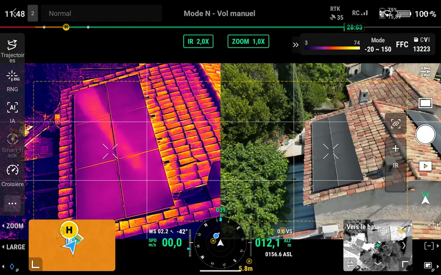This screenshot has width=441, height=275.
Task: Tap the white shutter button
Action: (x=425, y=135)
